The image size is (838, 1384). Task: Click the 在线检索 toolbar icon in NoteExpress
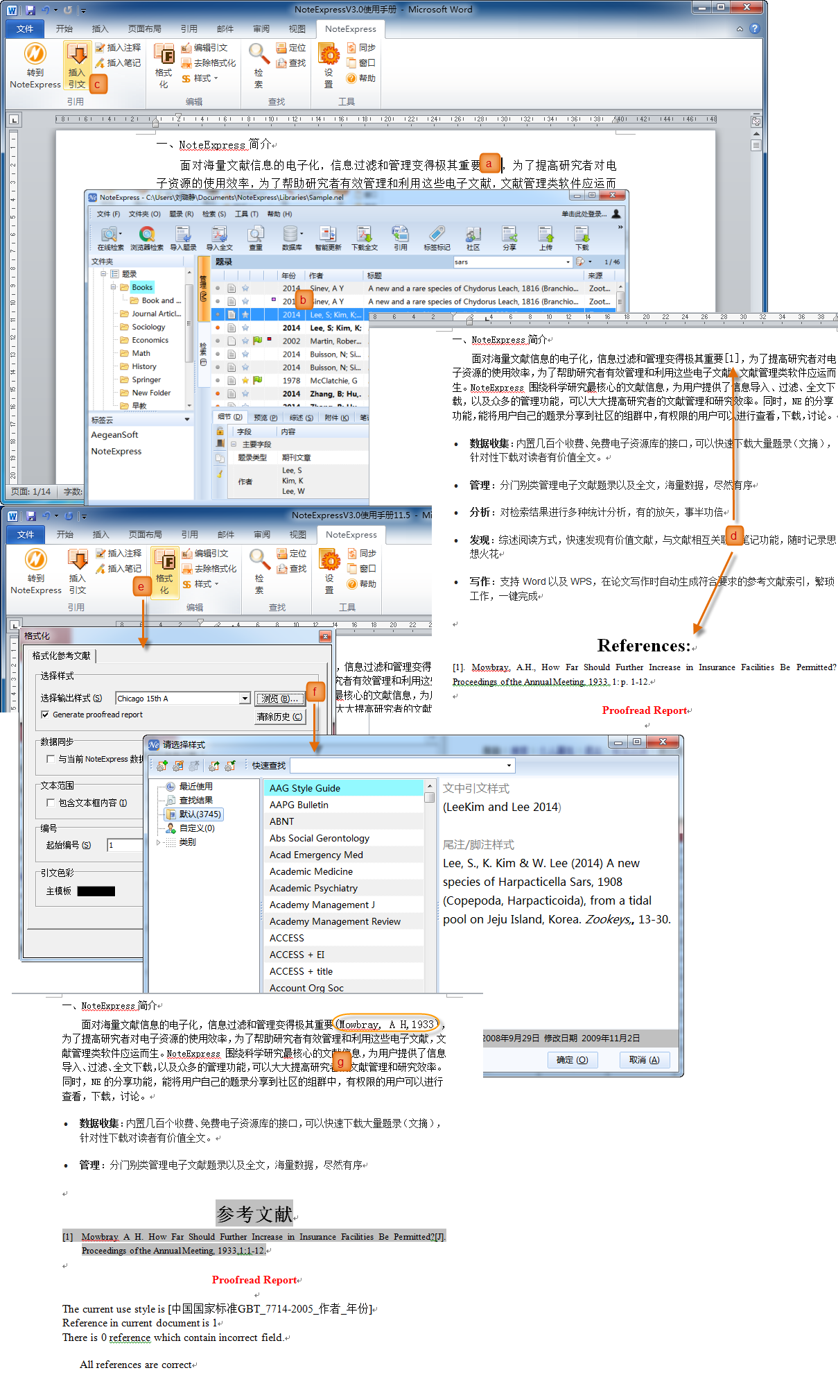pyautogui.click(x=110, y=234)
